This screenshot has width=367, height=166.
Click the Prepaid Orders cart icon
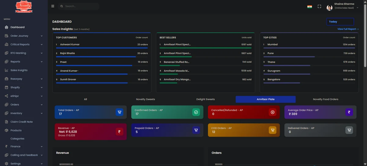(196, 130)
